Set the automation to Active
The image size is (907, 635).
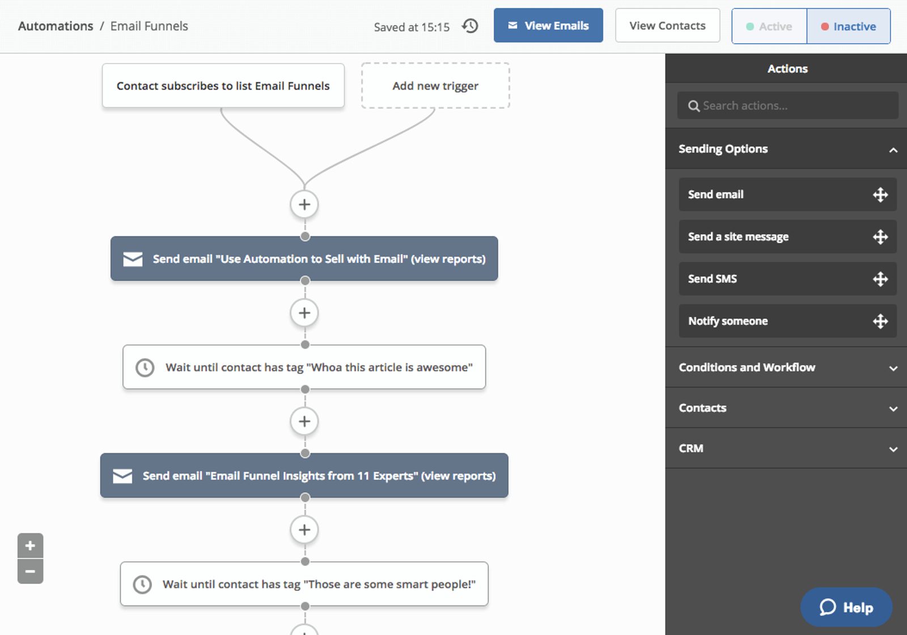(x=769, y=26)
